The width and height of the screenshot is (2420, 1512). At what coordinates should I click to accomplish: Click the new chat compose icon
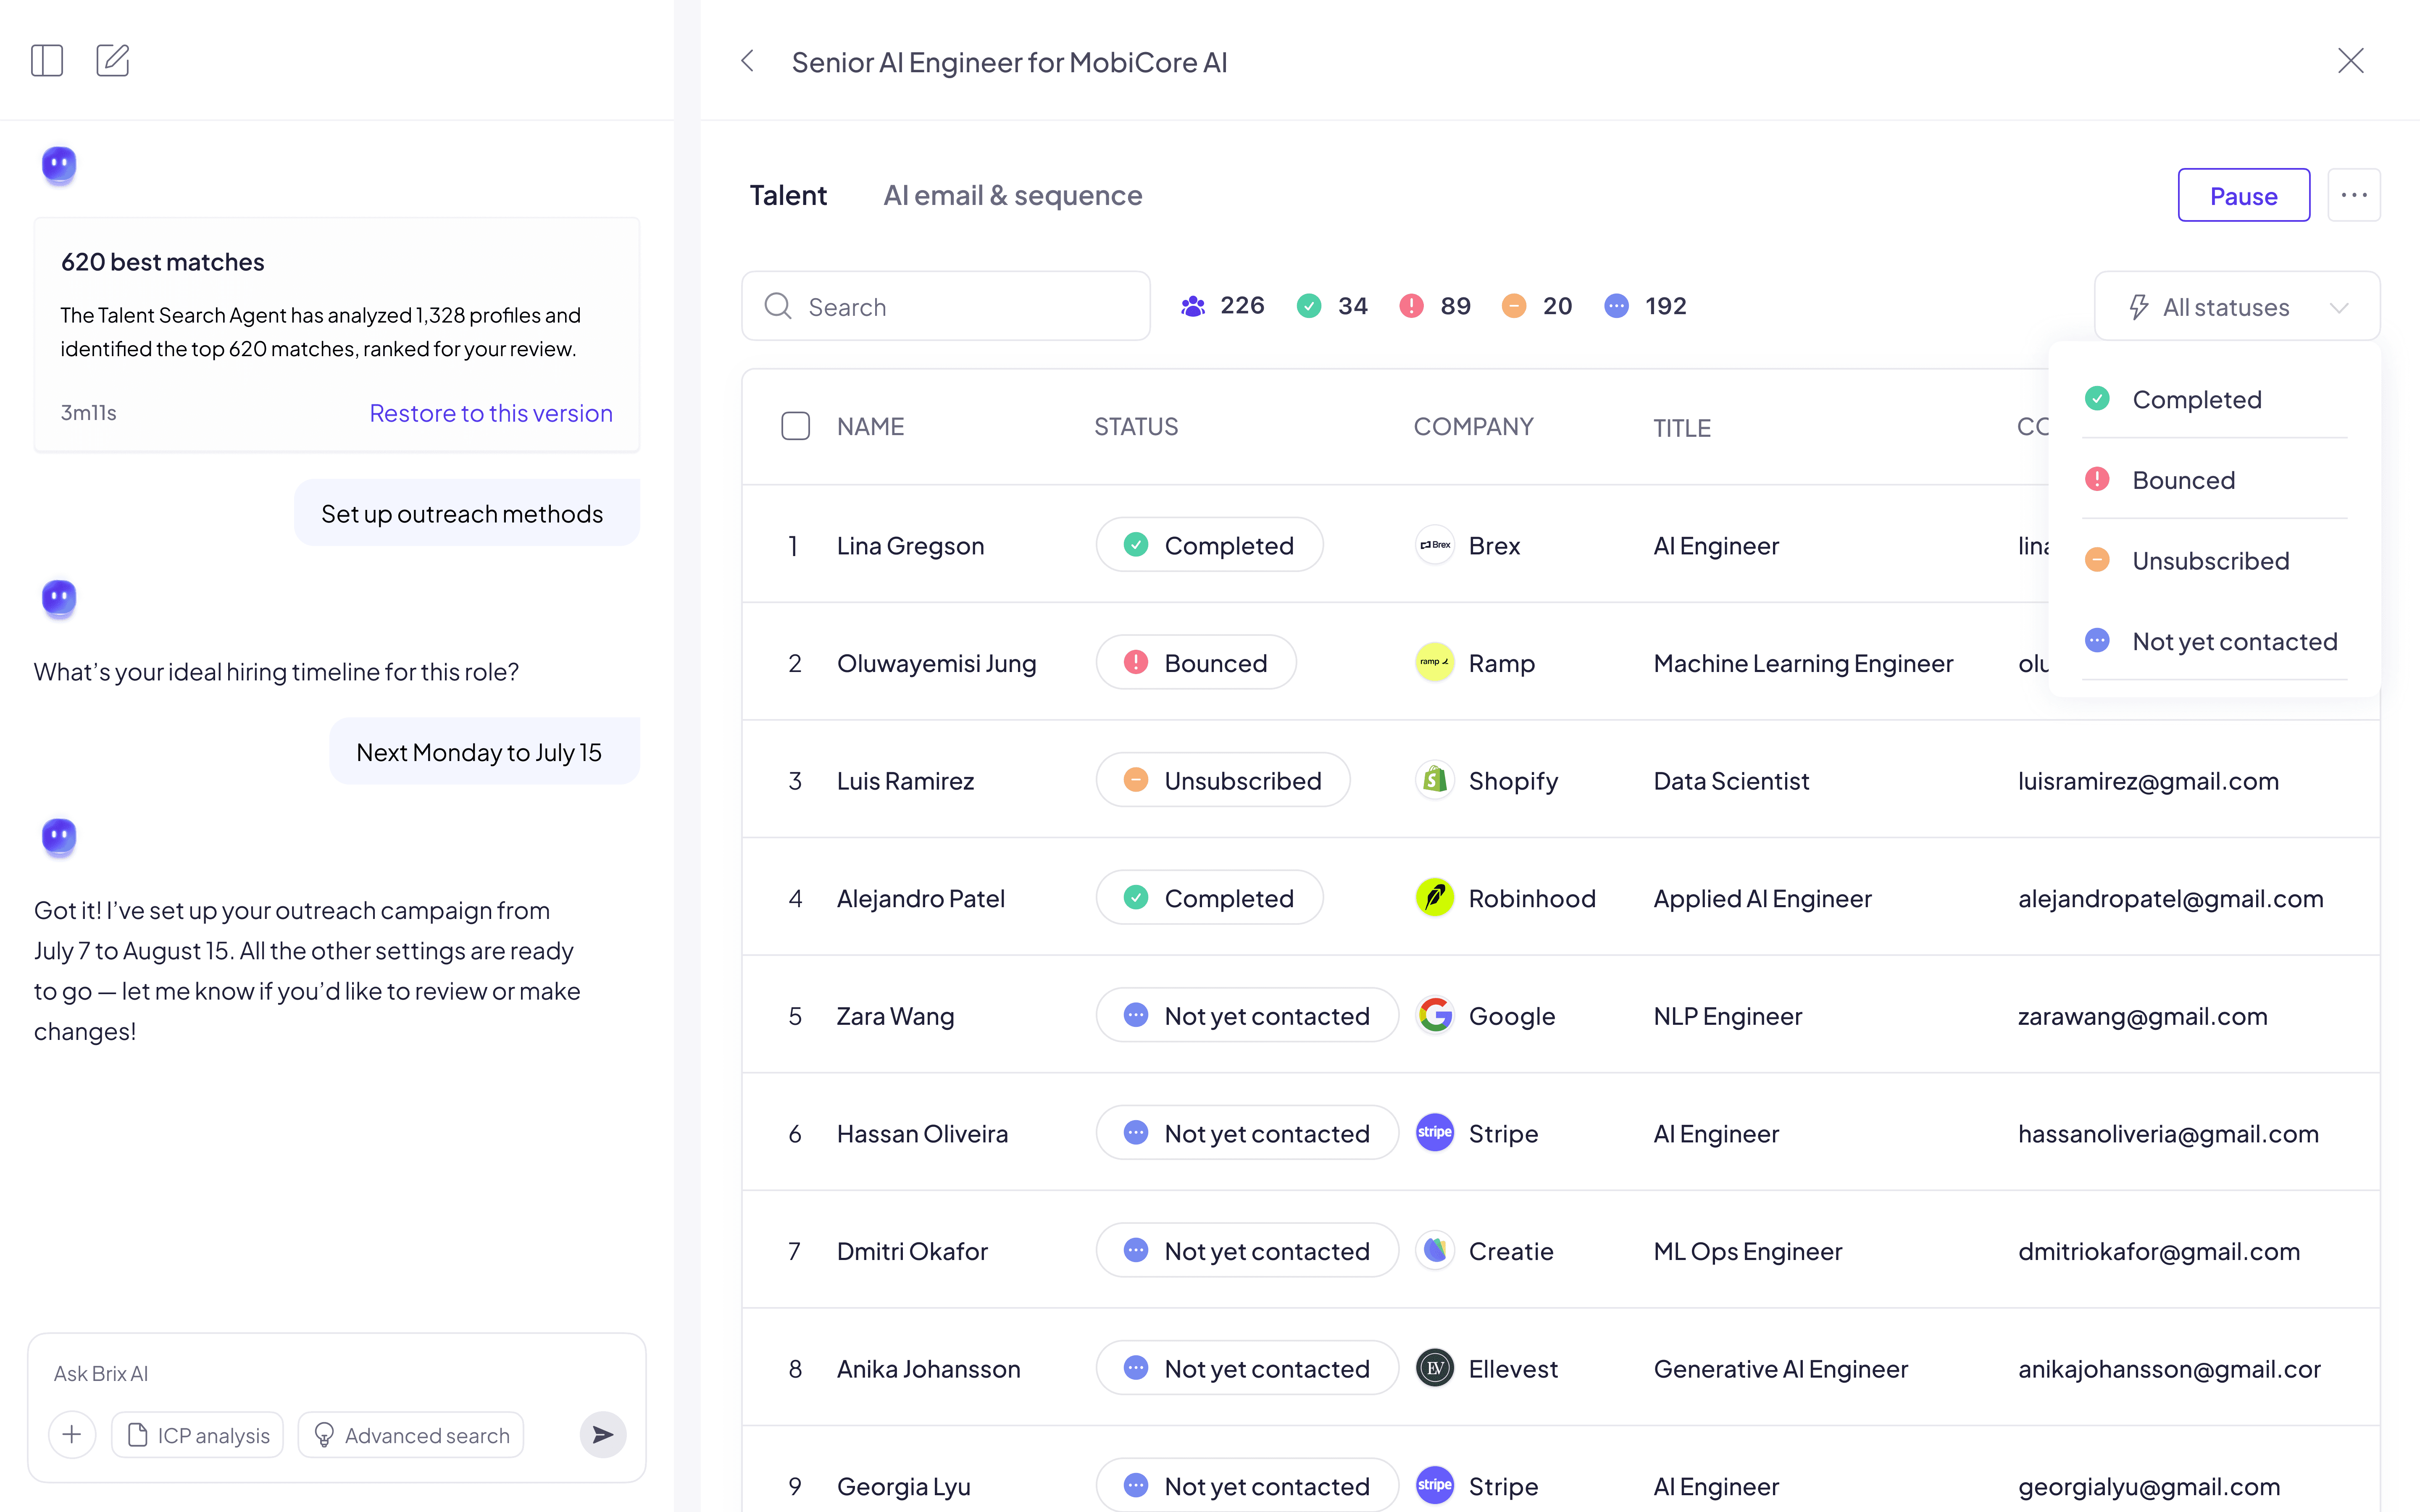coord(112,61)
